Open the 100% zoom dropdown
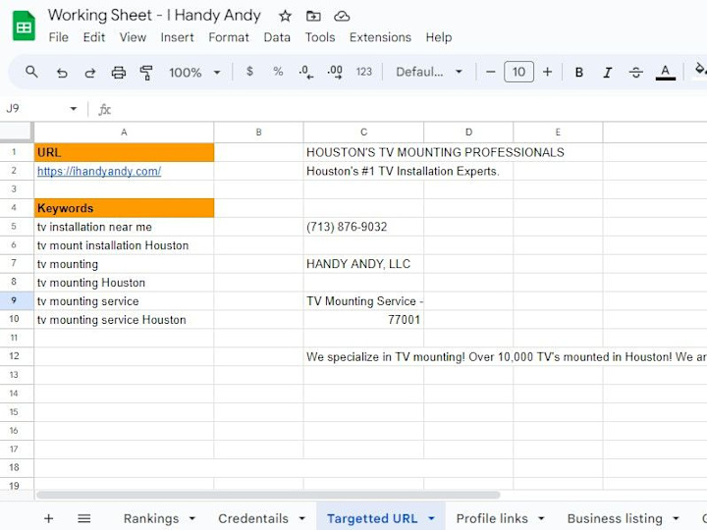The width and height of the screenshot is (707, 530). pyautogui.click(x=194, y=72)
